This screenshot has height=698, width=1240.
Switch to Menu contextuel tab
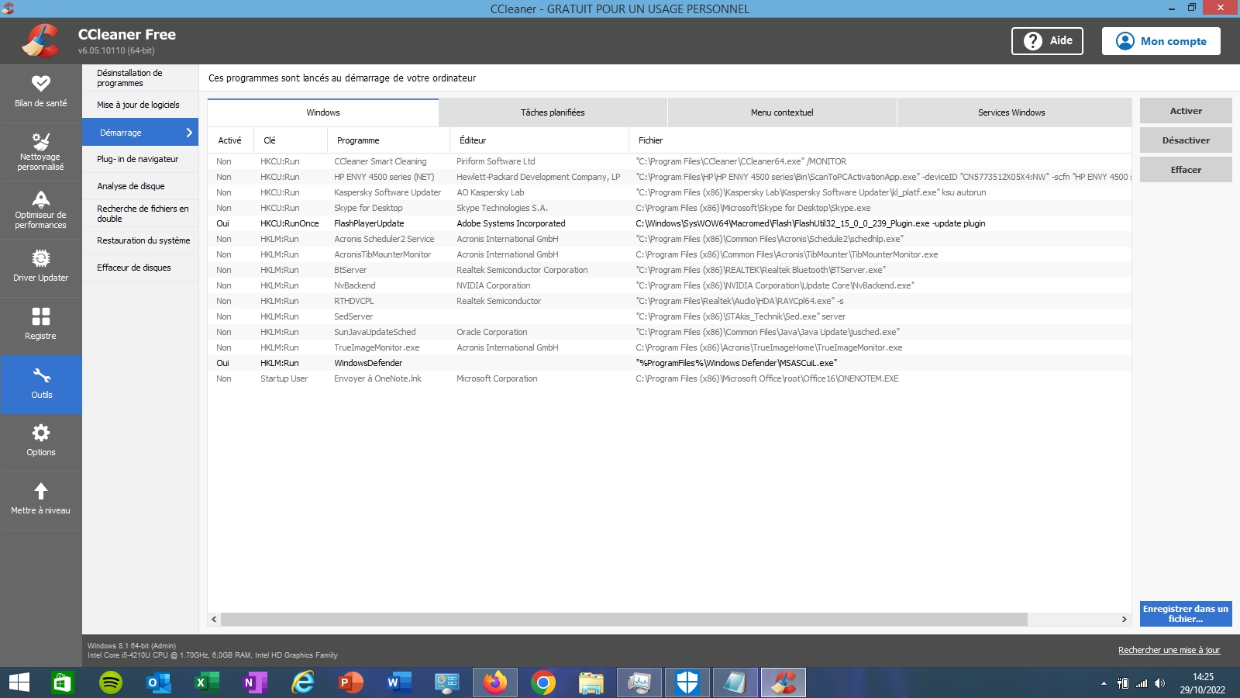(x=782, y=112)
